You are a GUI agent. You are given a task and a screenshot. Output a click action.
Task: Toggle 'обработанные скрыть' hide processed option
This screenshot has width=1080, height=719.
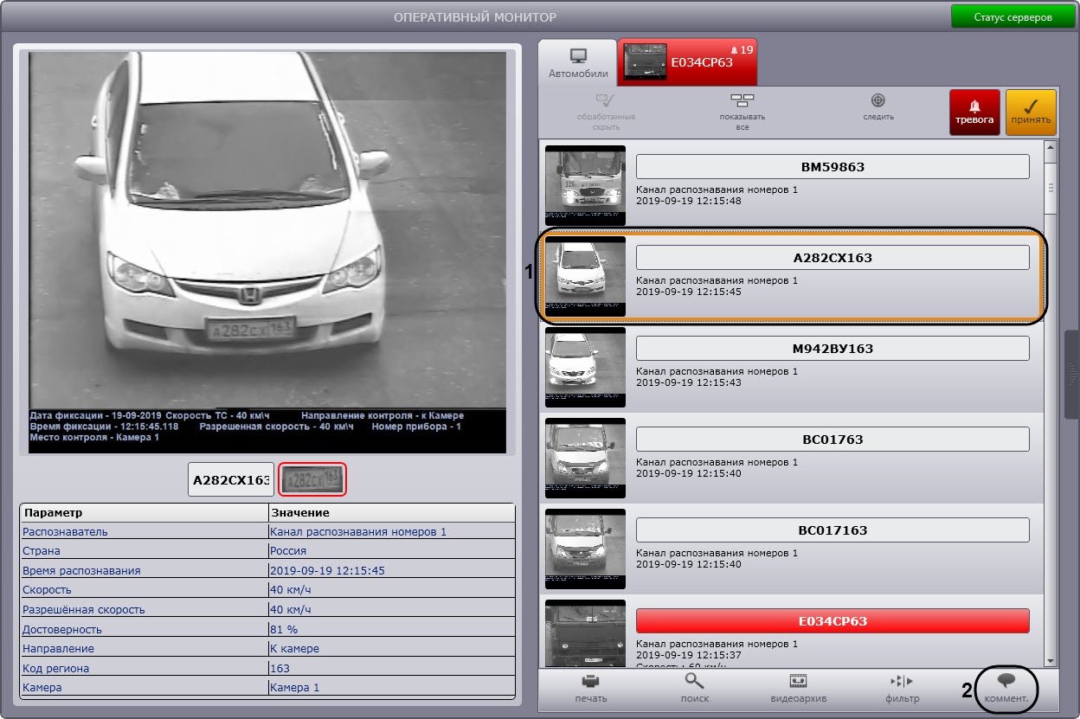click(606, 112)
